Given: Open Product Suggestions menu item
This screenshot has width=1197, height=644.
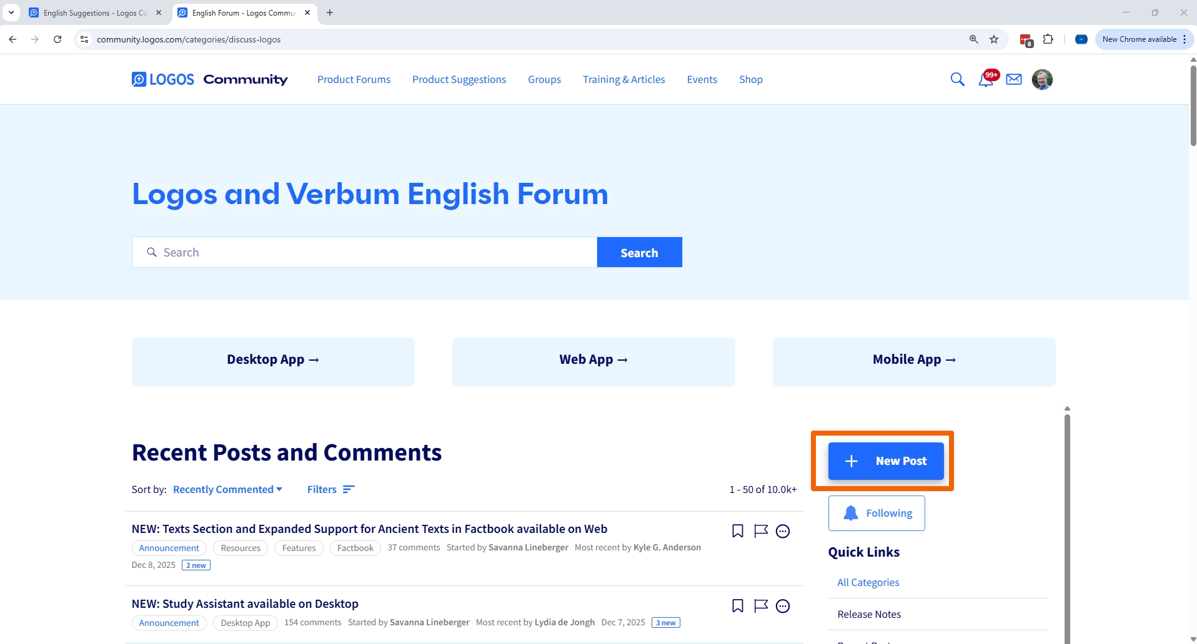Looking at the screenshot, I should pos(459,79).
